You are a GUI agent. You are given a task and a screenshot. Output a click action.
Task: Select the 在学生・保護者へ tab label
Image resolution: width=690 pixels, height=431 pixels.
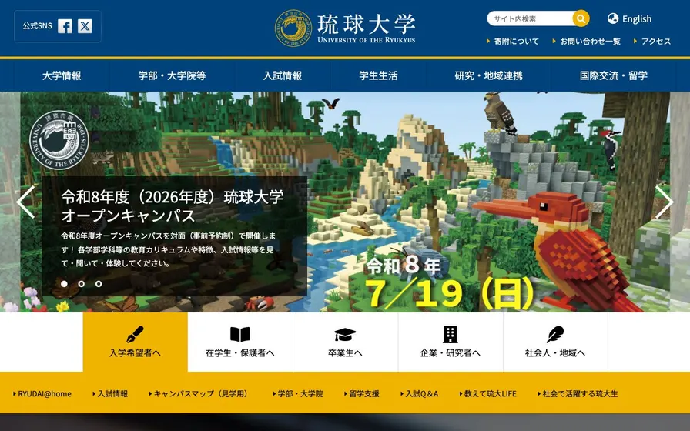(x=239, y=352)
